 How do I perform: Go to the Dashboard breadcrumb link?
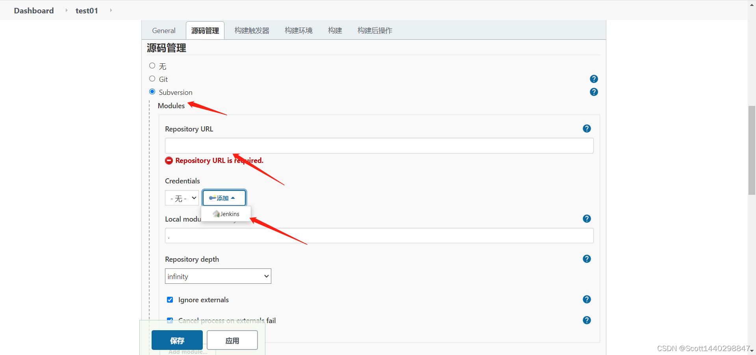[34, 11]
